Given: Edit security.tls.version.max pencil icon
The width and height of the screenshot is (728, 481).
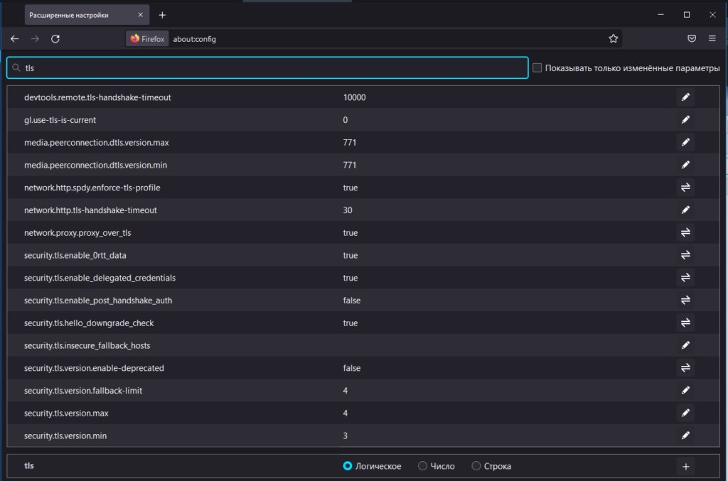Looking at the screenshot, I should coord(685,414).
